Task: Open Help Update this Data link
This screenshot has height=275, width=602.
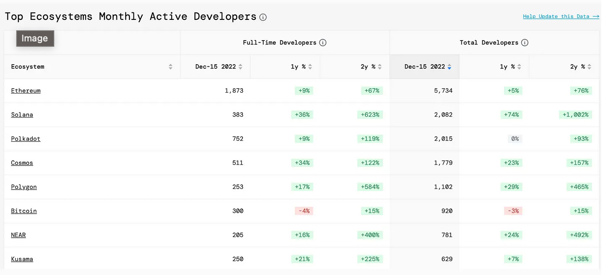Action: tap(561, 17)
